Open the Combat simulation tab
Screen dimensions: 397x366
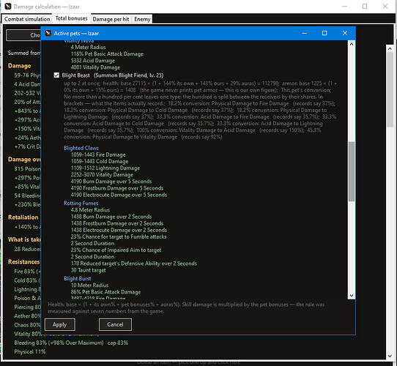tap(27, 19)
